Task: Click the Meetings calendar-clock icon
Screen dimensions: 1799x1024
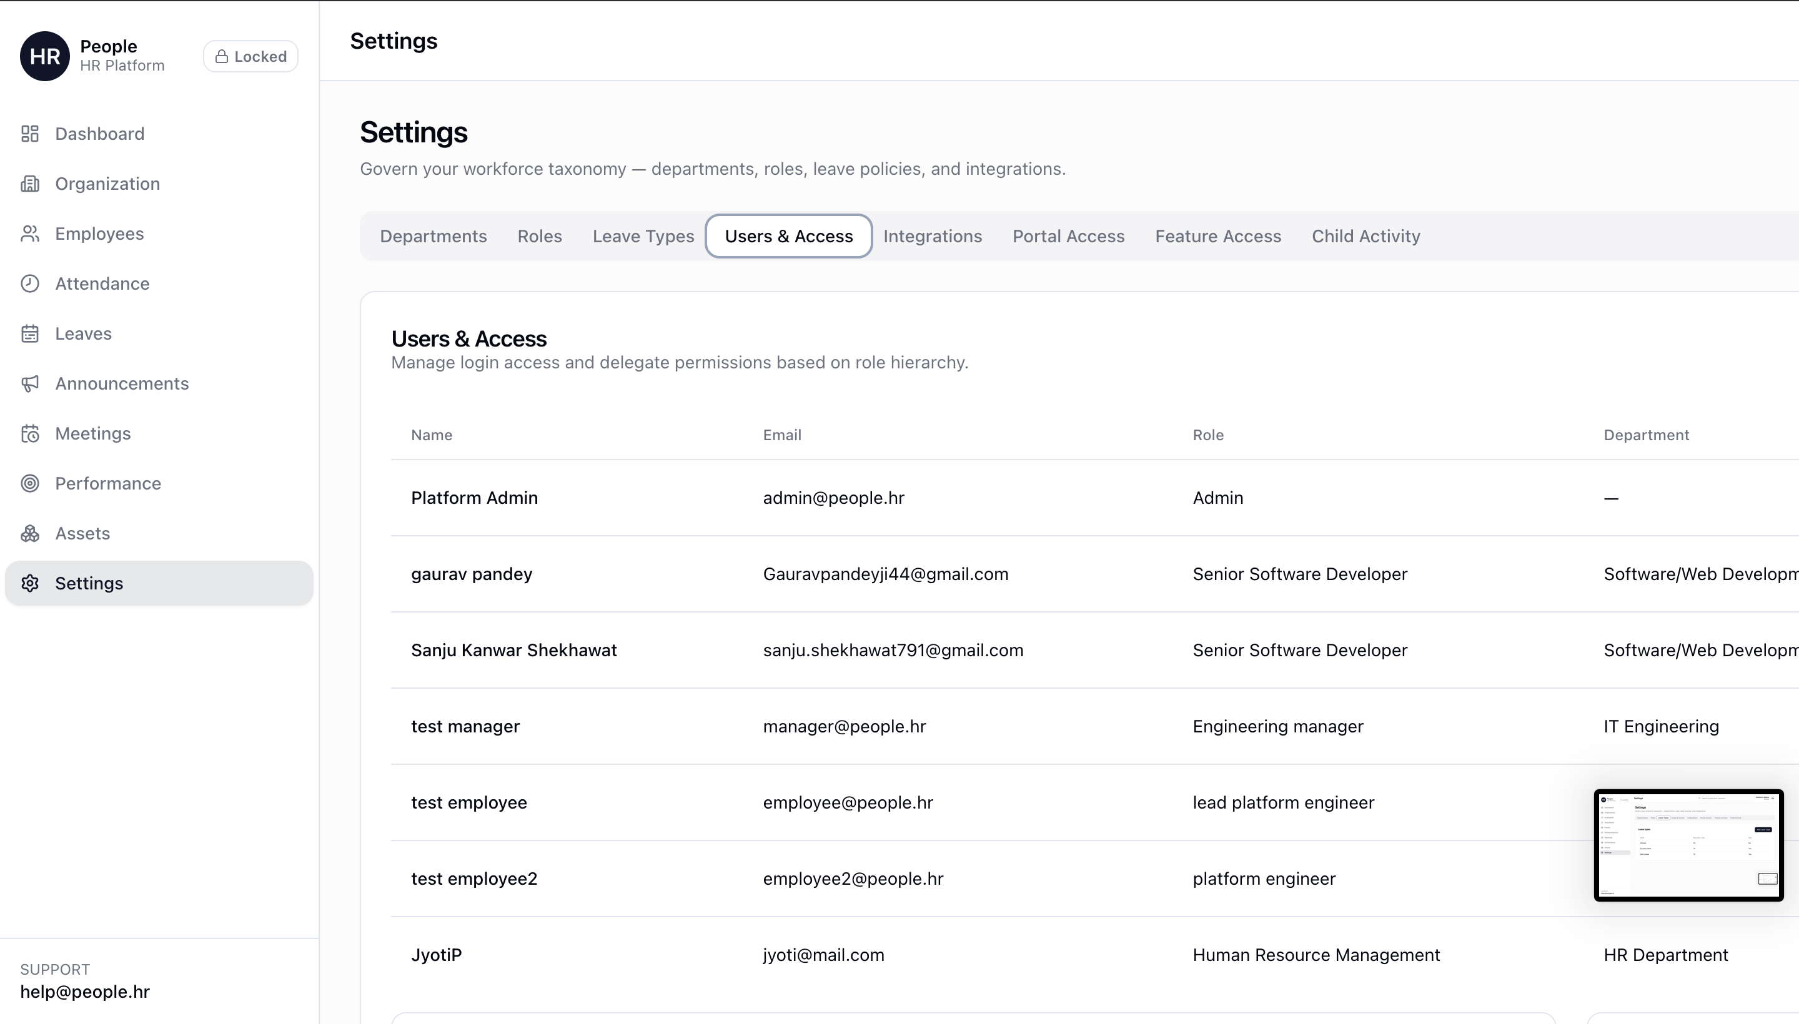Action: (x=29, y=433)
